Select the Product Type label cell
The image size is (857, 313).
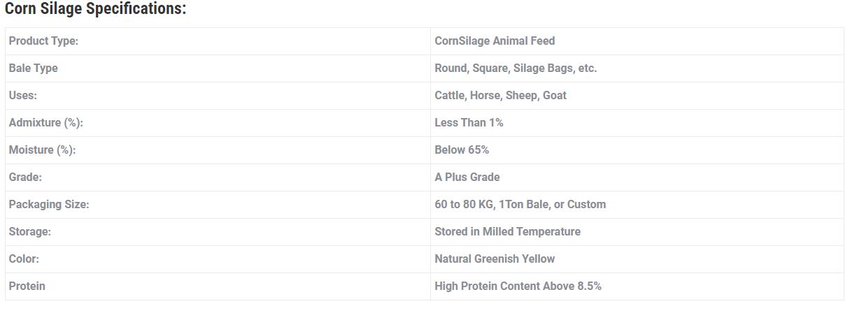pyautogui.click(x=218, y=41)
